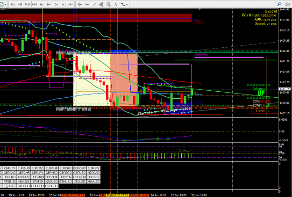Switch timeframe to D1
The width and height of the screenshot is (292, 197).
click(56, 4)
